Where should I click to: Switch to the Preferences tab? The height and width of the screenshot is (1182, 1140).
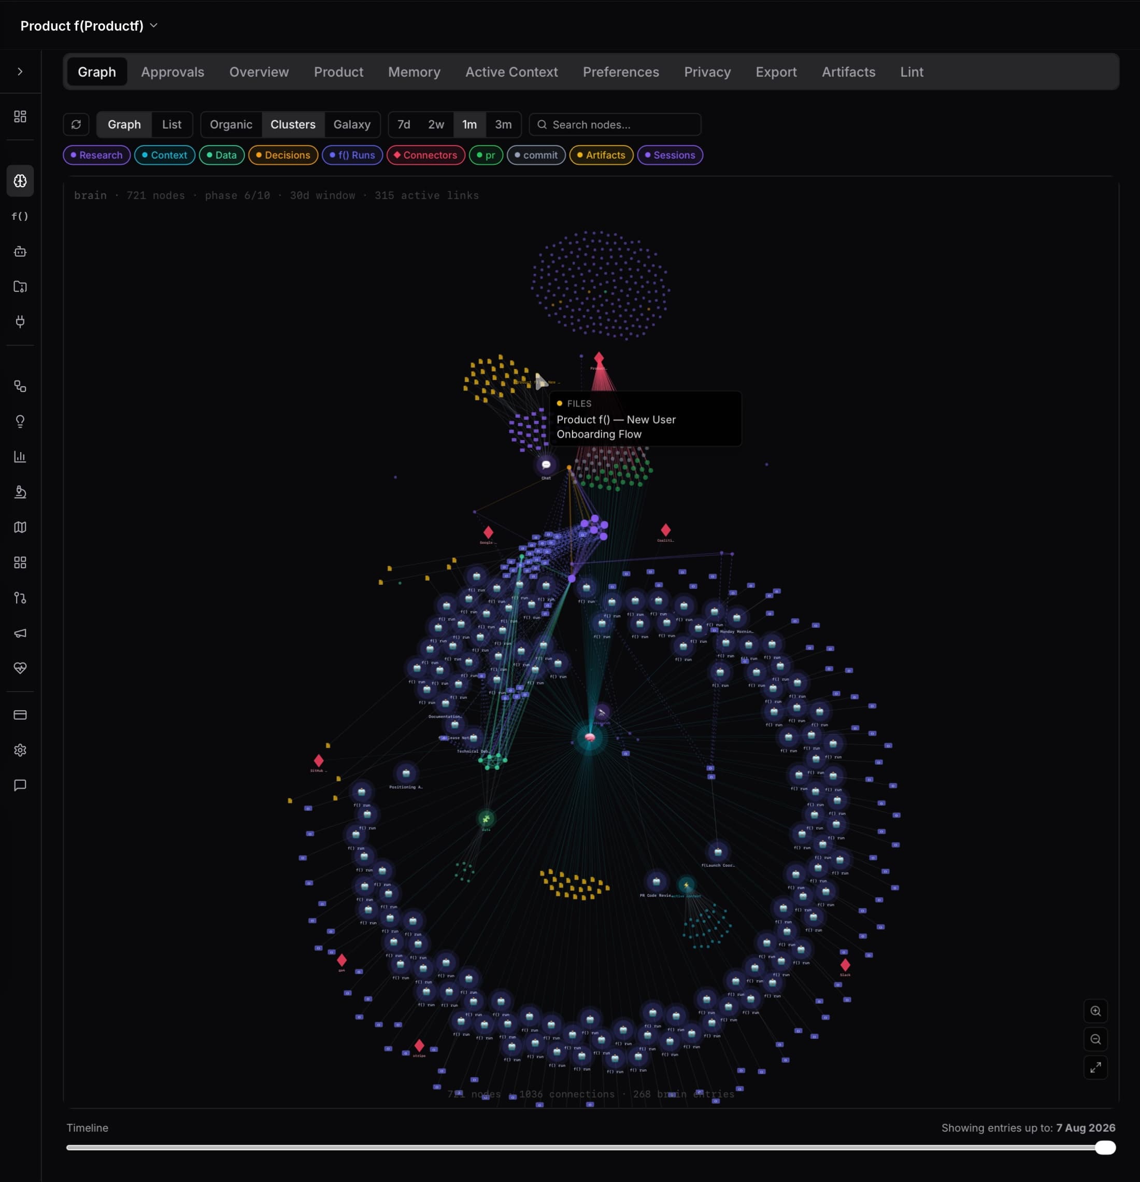tap(620, 72)
